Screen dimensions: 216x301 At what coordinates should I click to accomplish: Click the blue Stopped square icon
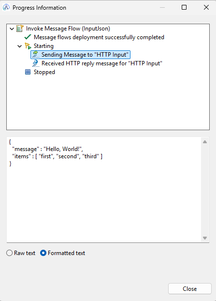pos(28,72)
